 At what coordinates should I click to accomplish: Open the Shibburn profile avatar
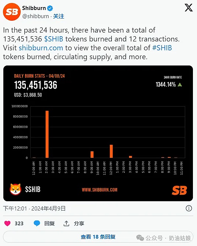(12, 12)
